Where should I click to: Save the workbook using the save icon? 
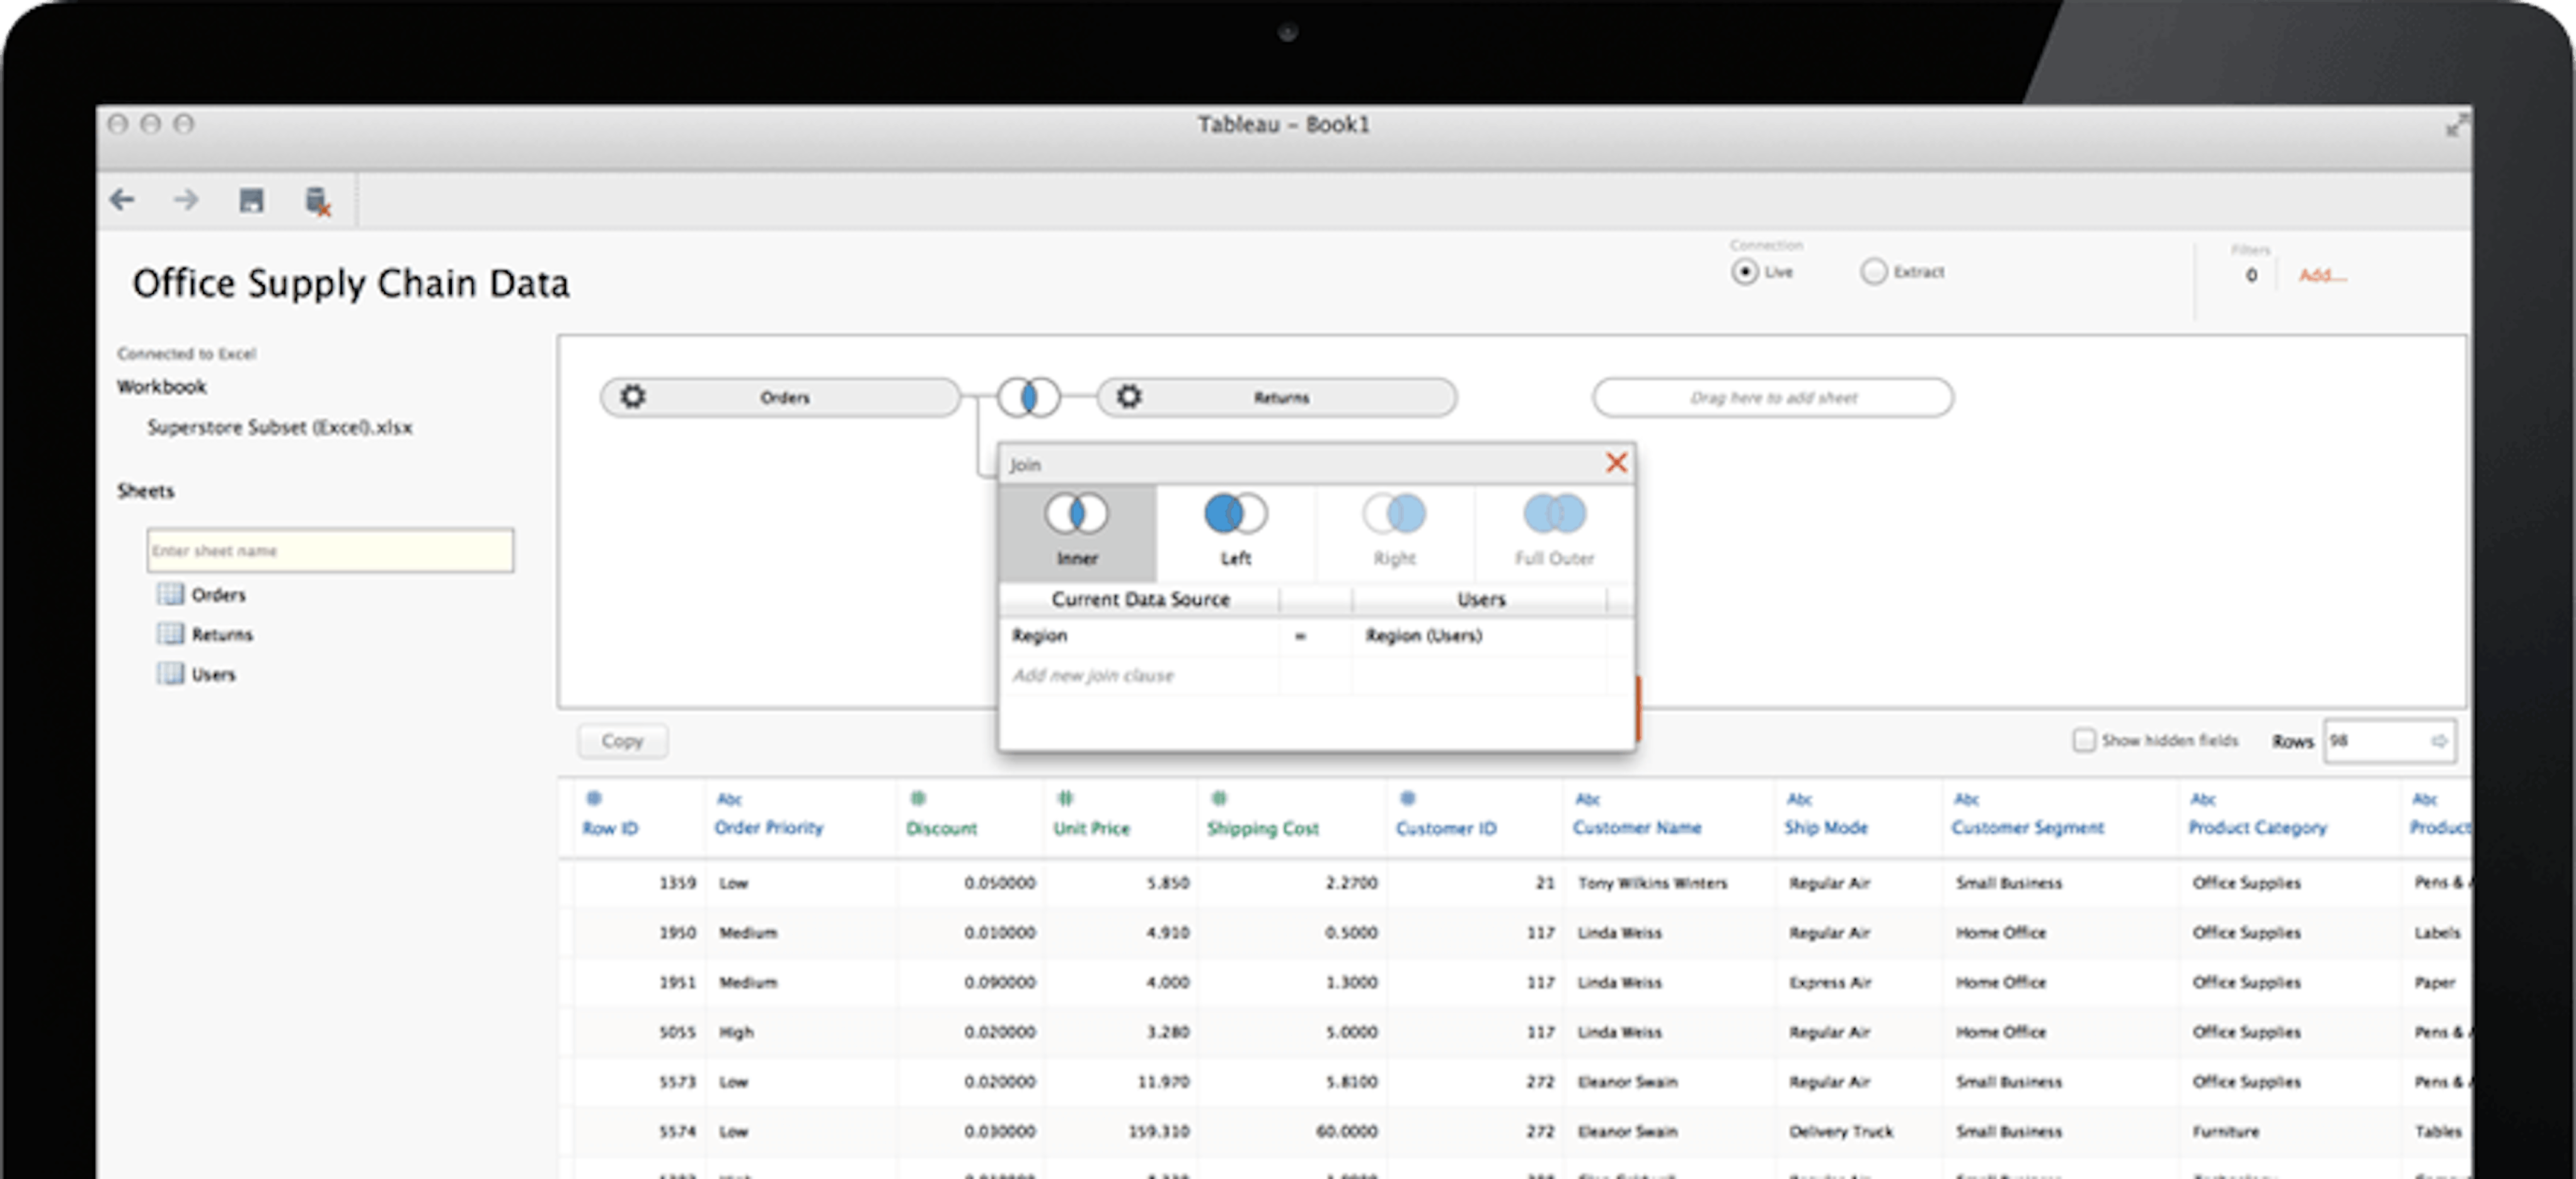(251, 200)
